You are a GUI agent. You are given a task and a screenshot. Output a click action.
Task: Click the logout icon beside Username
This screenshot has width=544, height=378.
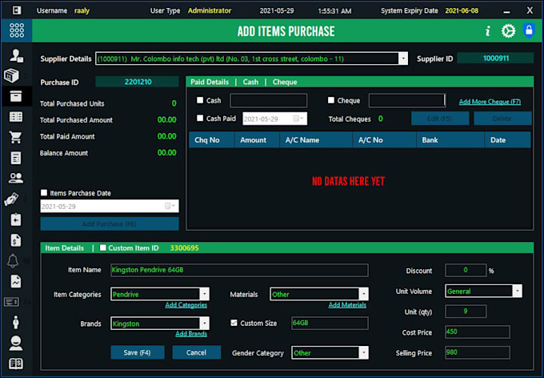click(x=16, y=10)
